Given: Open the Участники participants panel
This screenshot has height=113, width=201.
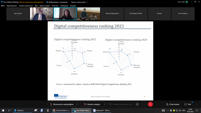Looking at the screenshot, I should [173, 104].
